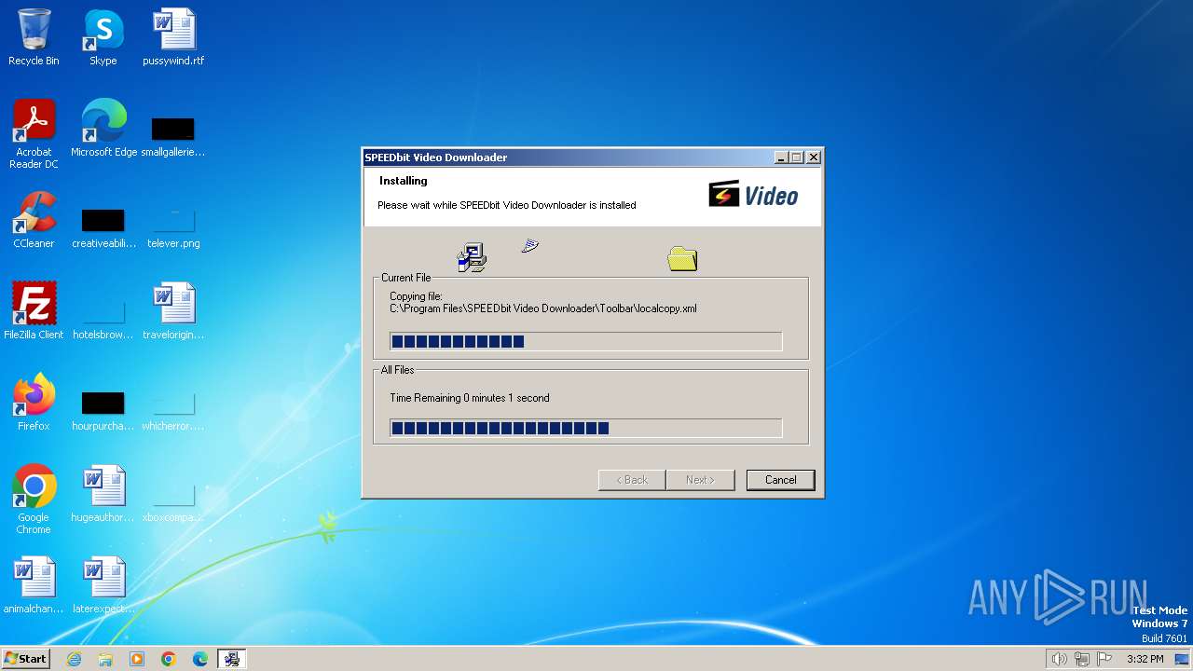Screen dimensions: 1193x671
Task: Open Acrobat Reader DC shortcut
Action: (x=34, y=134)
